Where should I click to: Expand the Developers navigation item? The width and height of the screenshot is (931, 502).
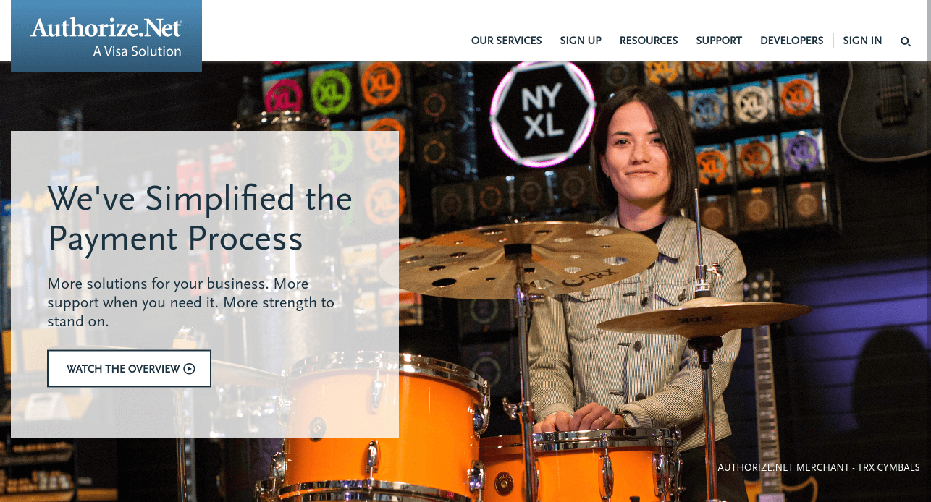[x=792, y=41]
